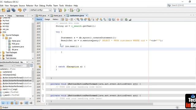Open the Debug Project dropdown arrow
The width and height of the screenshot is (196, 110).
[x=75, y=10]
